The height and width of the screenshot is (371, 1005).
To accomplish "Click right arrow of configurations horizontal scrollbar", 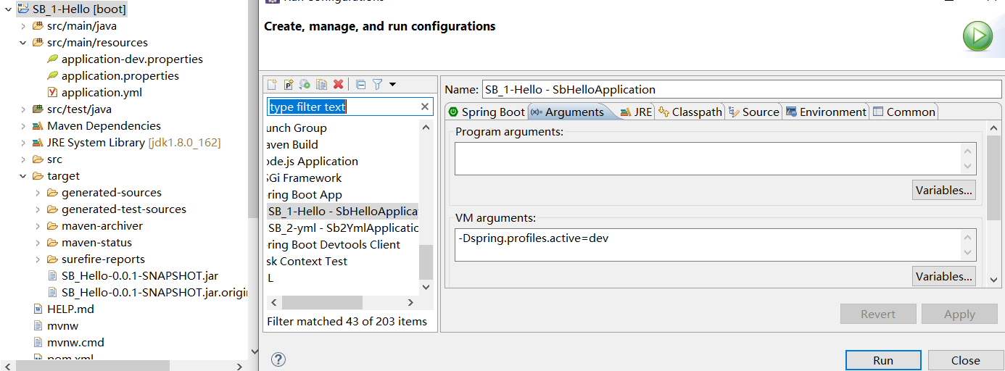I will pos(410,303).
